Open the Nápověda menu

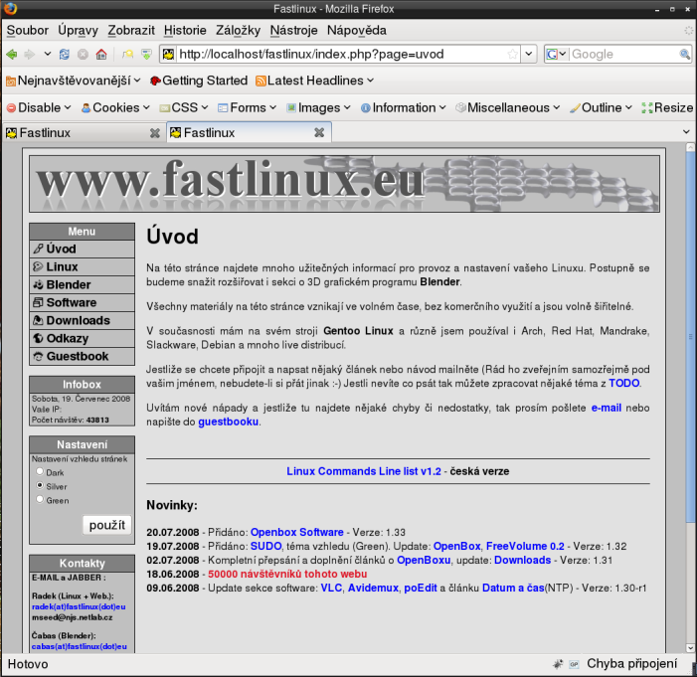357,30
